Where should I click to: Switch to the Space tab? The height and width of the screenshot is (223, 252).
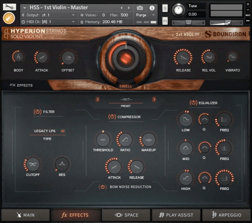(126, 215)
